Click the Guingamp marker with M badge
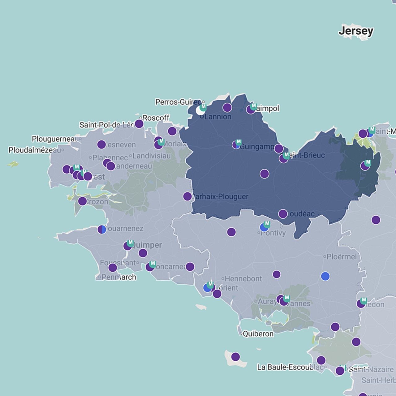 tap(236, 144)
